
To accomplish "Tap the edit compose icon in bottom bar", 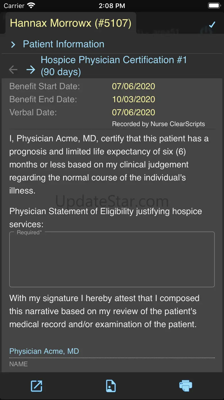I will [36, 386].
